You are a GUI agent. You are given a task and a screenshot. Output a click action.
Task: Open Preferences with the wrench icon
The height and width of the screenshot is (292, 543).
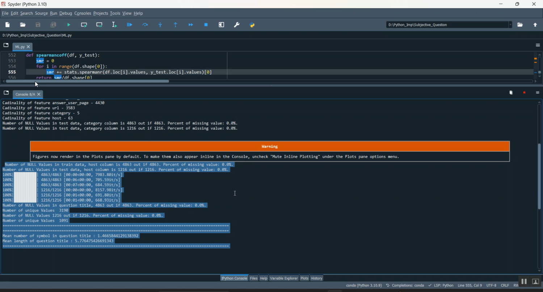(237, 25)
